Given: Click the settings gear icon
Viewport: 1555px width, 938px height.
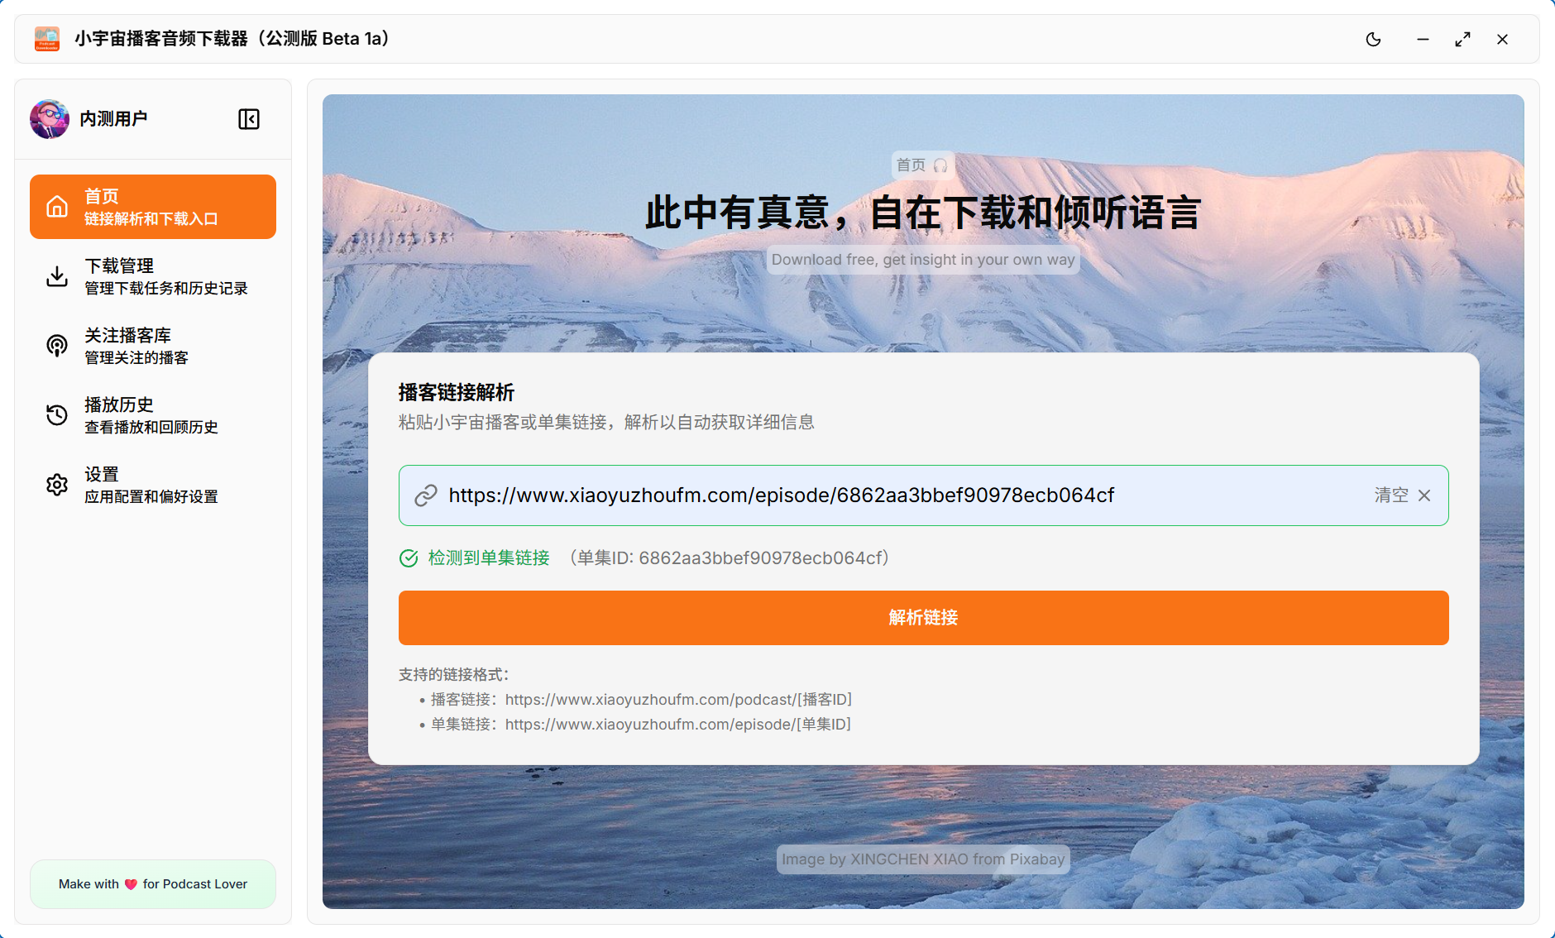Looking at the screenshot, I should (x=57, y=485).
